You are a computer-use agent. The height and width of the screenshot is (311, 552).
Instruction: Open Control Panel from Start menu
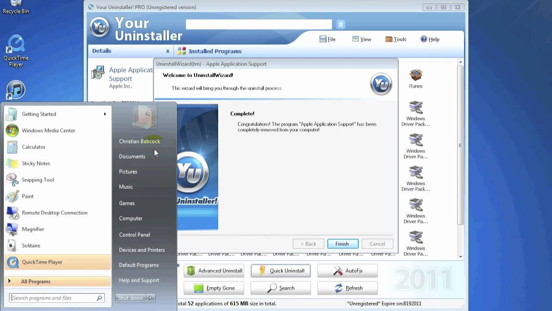(135, 235)
